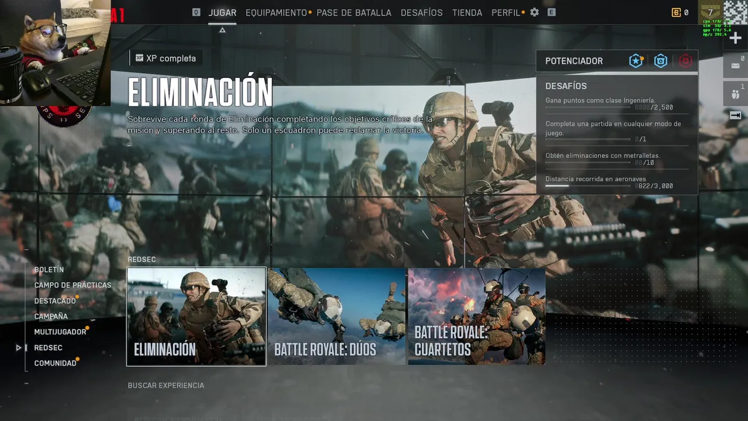Open DESTACADO in the side menu
This screenshot has height=421, width=748.
[55, 301]
